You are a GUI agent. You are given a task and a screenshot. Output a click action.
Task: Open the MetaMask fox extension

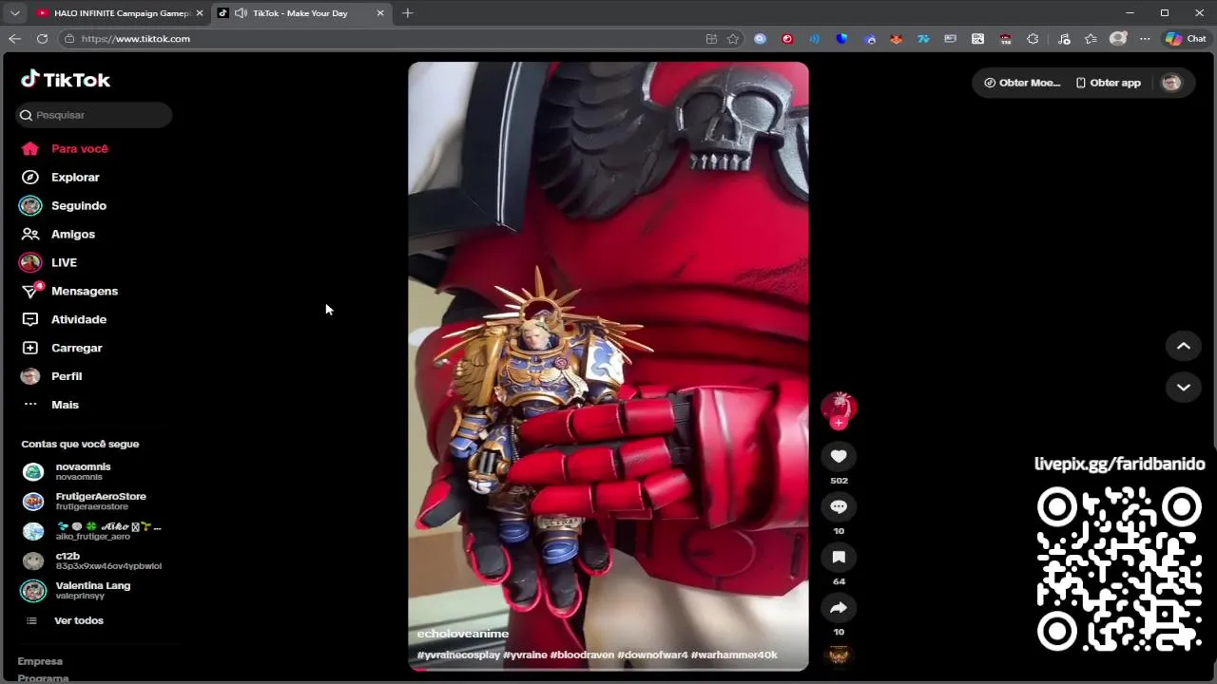[x=896, y=39]
